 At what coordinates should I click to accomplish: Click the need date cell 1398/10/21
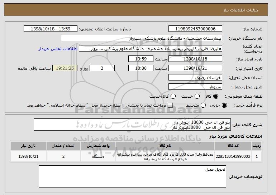28,156
